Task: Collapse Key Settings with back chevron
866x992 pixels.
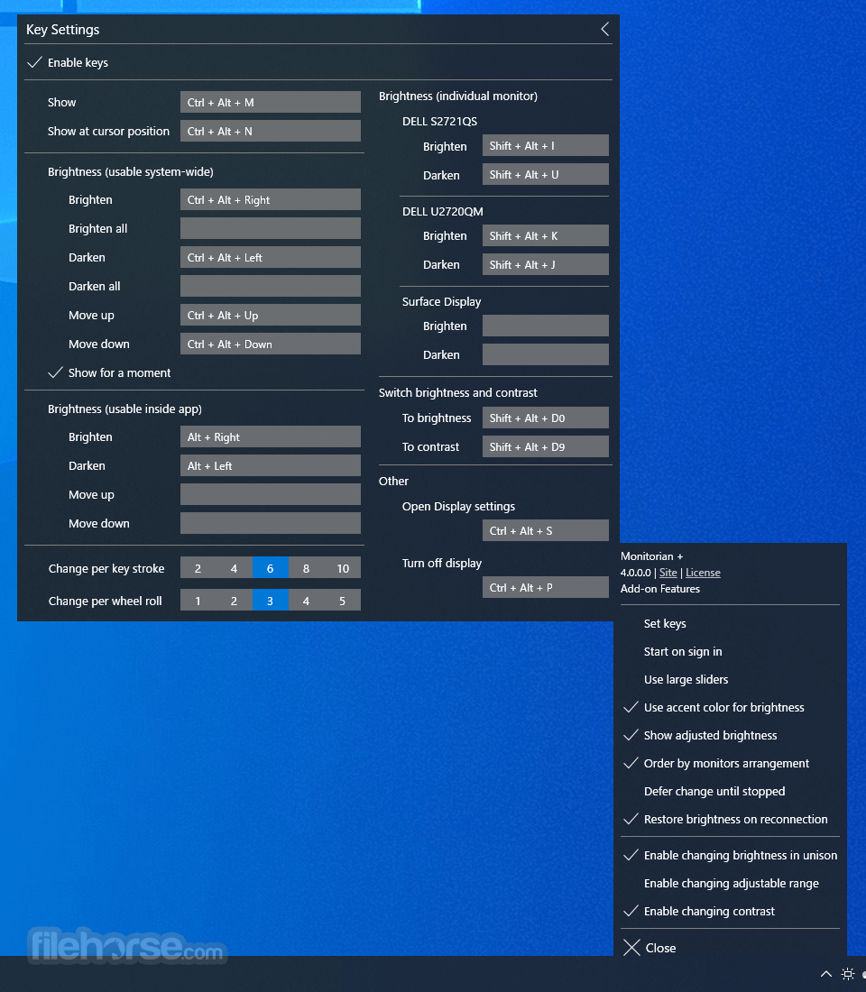Action: tap(605, 29)
